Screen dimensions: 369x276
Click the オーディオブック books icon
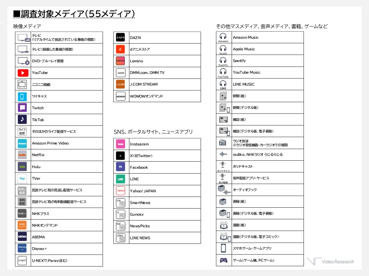[x=224, y=190]
